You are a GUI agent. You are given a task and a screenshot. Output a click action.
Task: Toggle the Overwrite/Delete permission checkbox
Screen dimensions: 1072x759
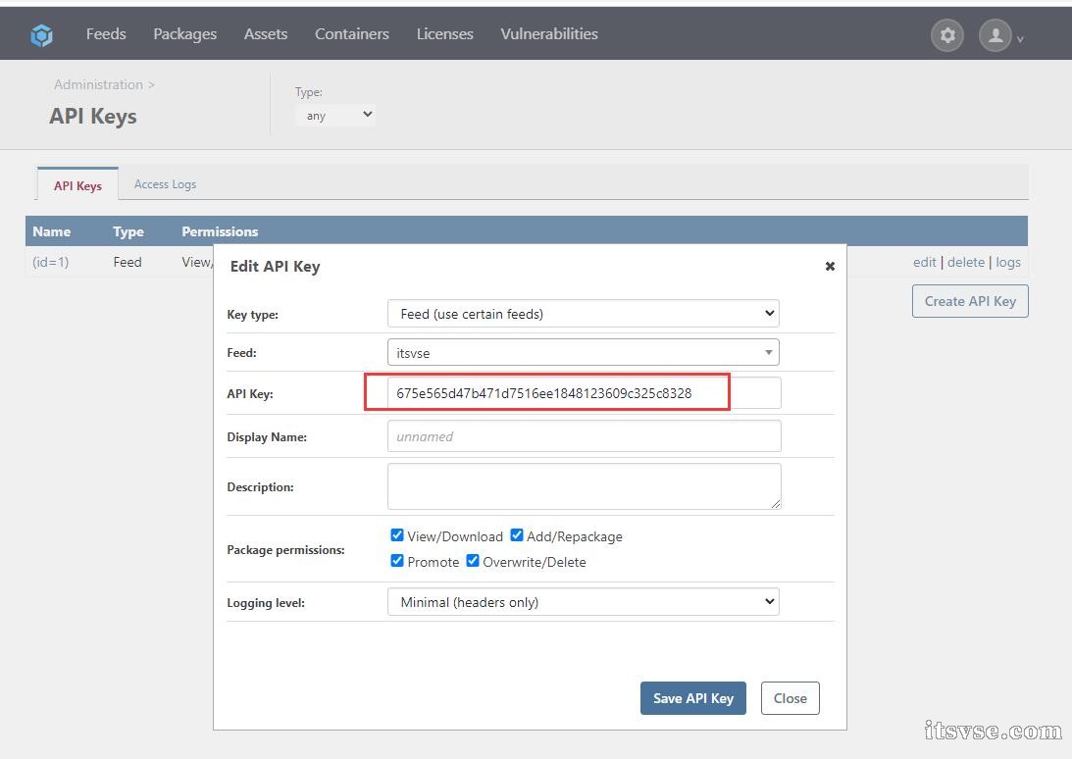click(472, 561)
